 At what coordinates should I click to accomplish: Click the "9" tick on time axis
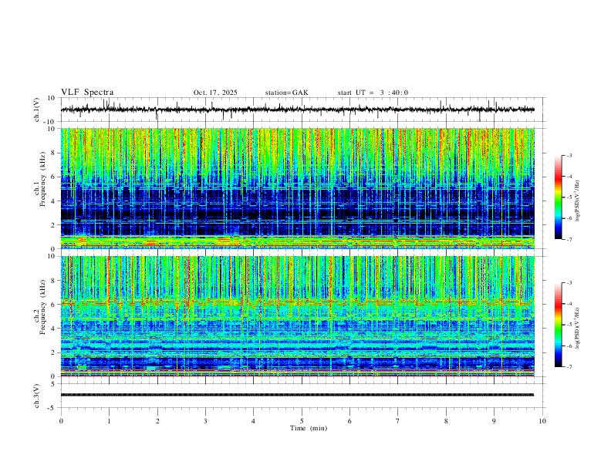(x=494, y=421)
